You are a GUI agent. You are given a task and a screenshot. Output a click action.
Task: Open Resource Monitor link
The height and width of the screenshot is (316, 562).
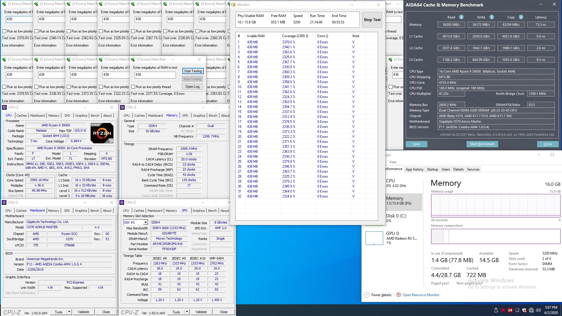coord(421,295)
